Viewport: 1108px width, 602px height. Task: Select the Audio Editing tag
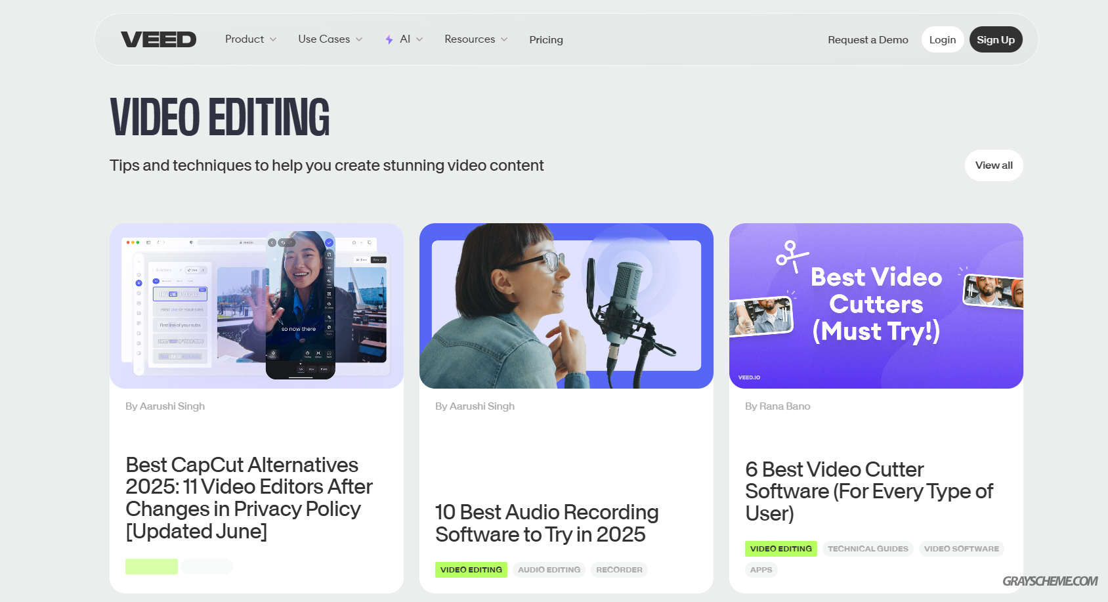click(549, 570)
